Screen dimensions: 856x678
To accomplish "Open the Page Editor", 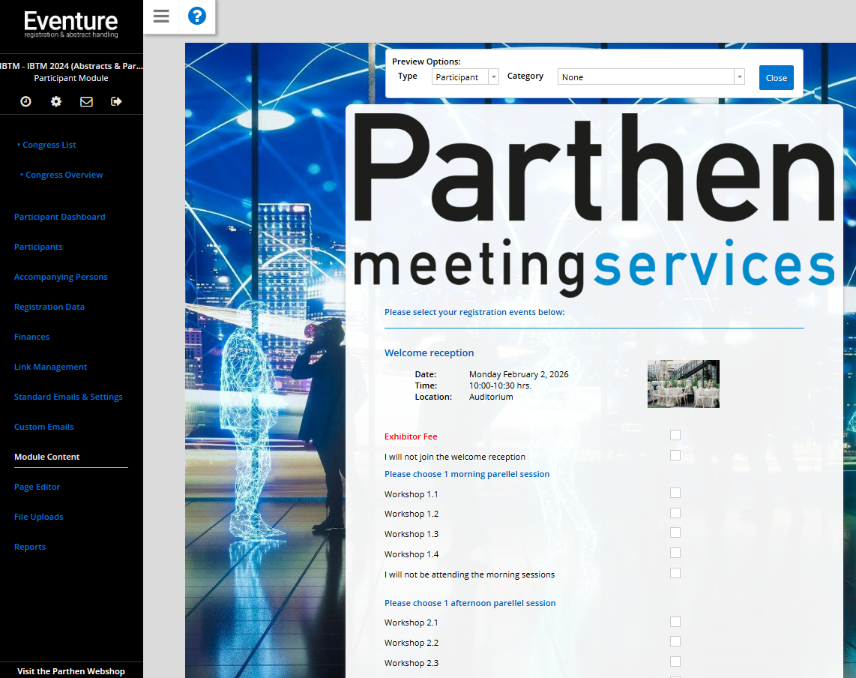I will click(37, 487).
